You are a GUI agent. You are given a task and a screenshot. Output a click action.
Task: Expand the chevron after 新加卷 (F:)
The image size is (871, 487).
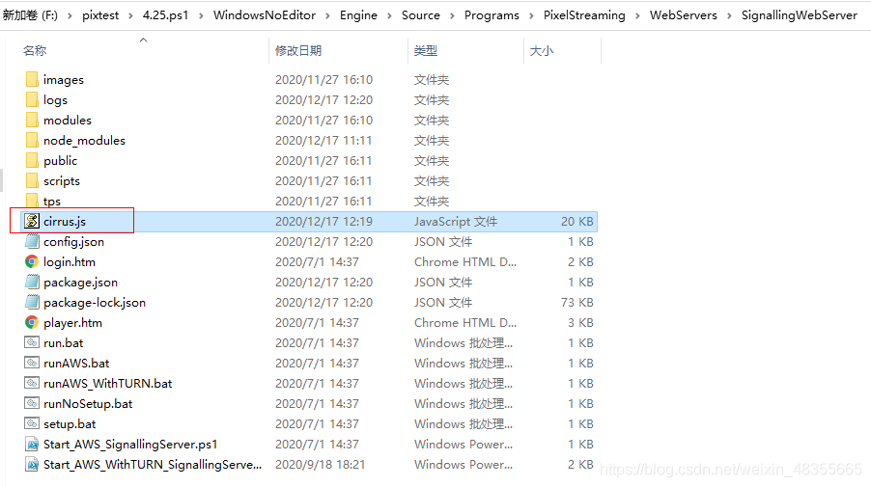pos(70,15)
